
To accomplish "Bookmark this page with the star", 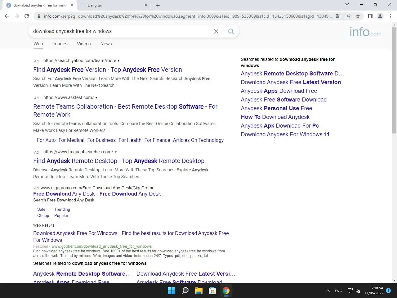I will click(358, 16).
